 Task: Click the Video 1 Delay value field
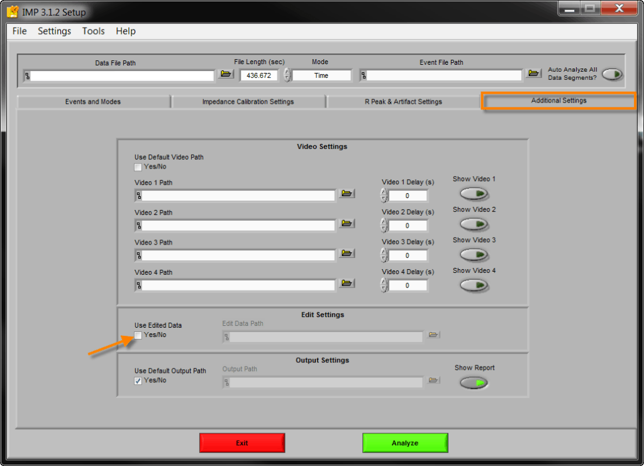coord(408,196)
